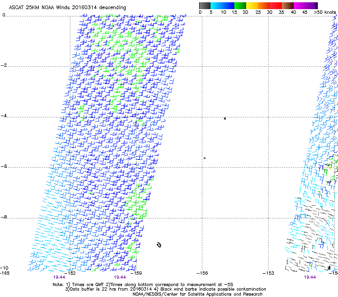Screen dimensions: 338x297
Task: Click the '-8' latitude axis label
Action: click(4, 217)
